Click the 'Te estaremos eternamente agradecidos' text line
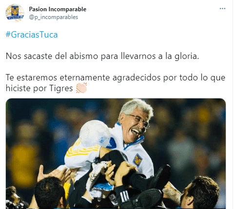This screenshot has height=209, width=234. click(x=116, y=77)
